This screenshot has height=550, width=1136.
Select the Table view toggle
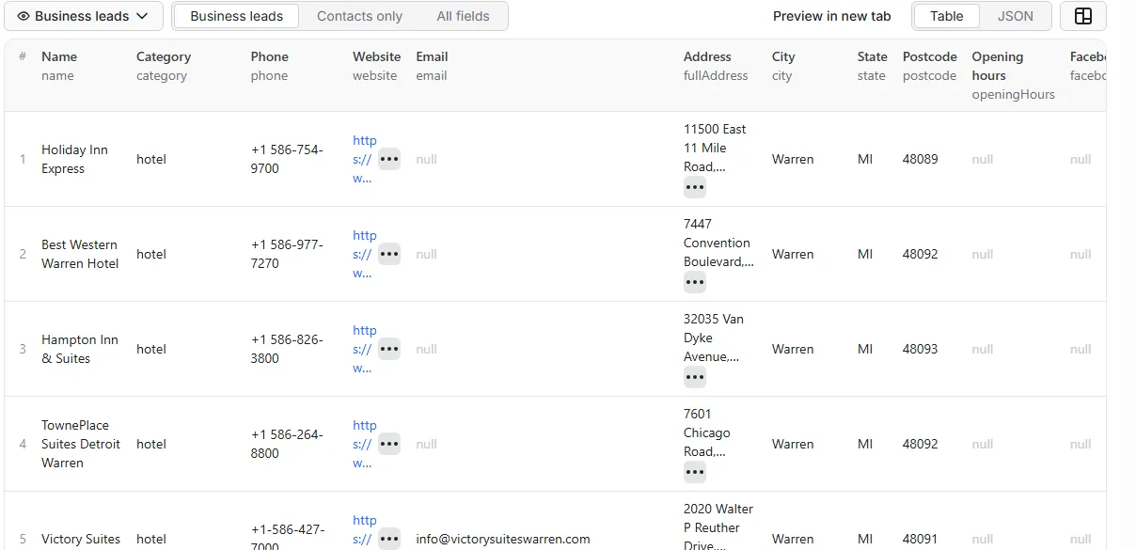tap(946, 16)
